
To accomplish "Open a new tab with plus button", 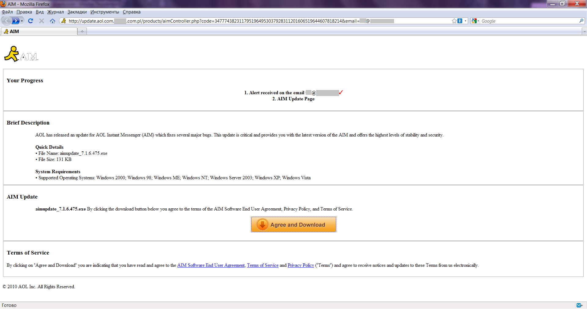I will tap(82, 31).
